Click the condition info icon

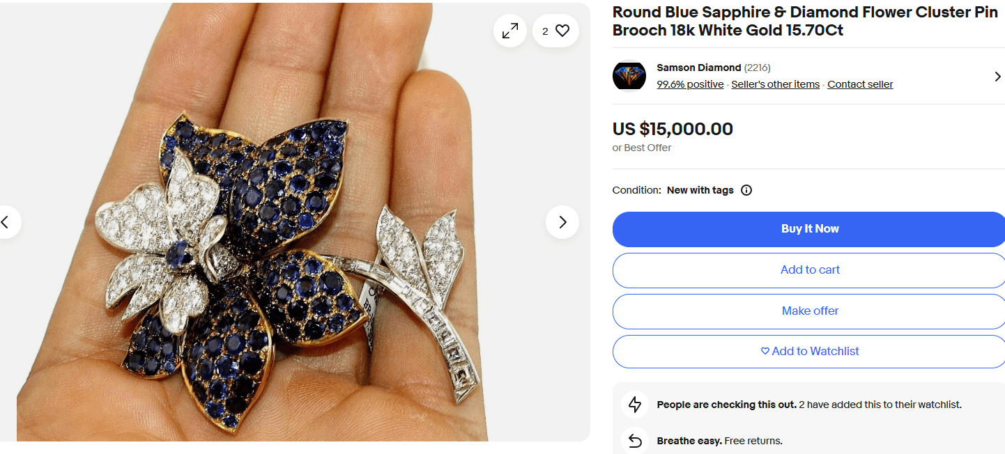746,189
